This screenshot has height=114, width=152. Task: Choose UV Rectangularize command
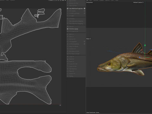(73, 44)
